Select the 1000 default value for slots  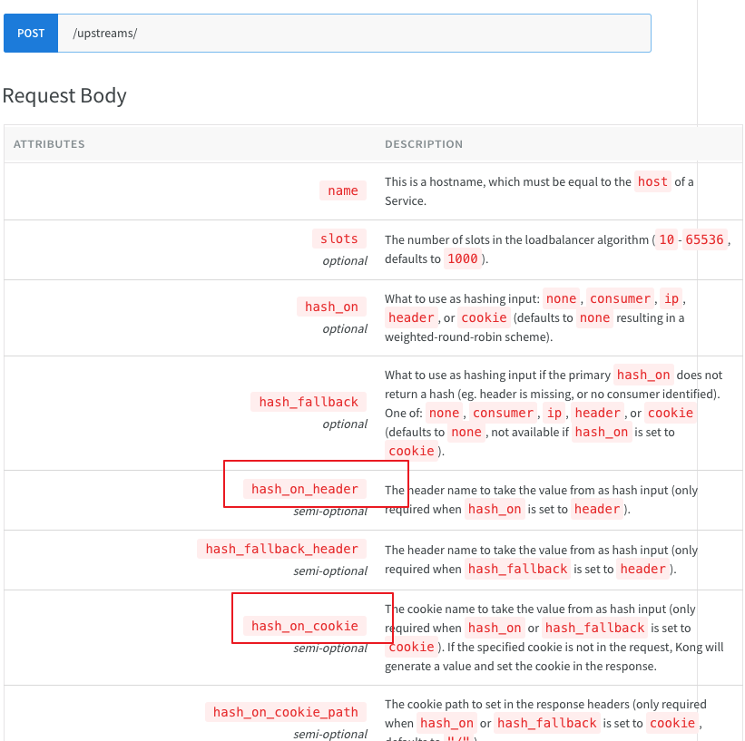[x=463, y=258]
